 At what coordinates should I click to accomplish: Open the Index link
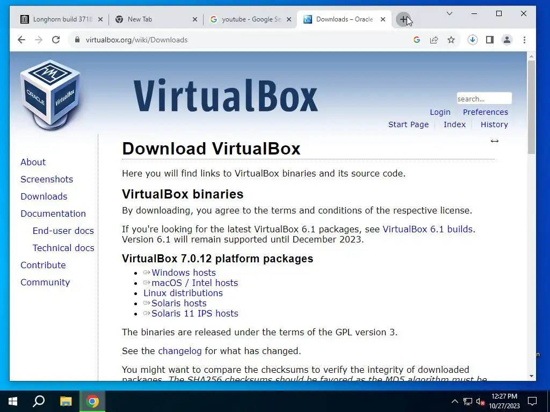click(454, 124)
